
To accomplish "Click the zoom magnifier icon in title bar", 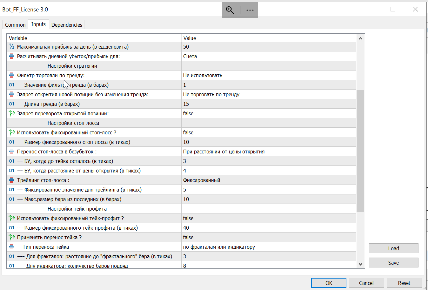I will tap(230, 10).
